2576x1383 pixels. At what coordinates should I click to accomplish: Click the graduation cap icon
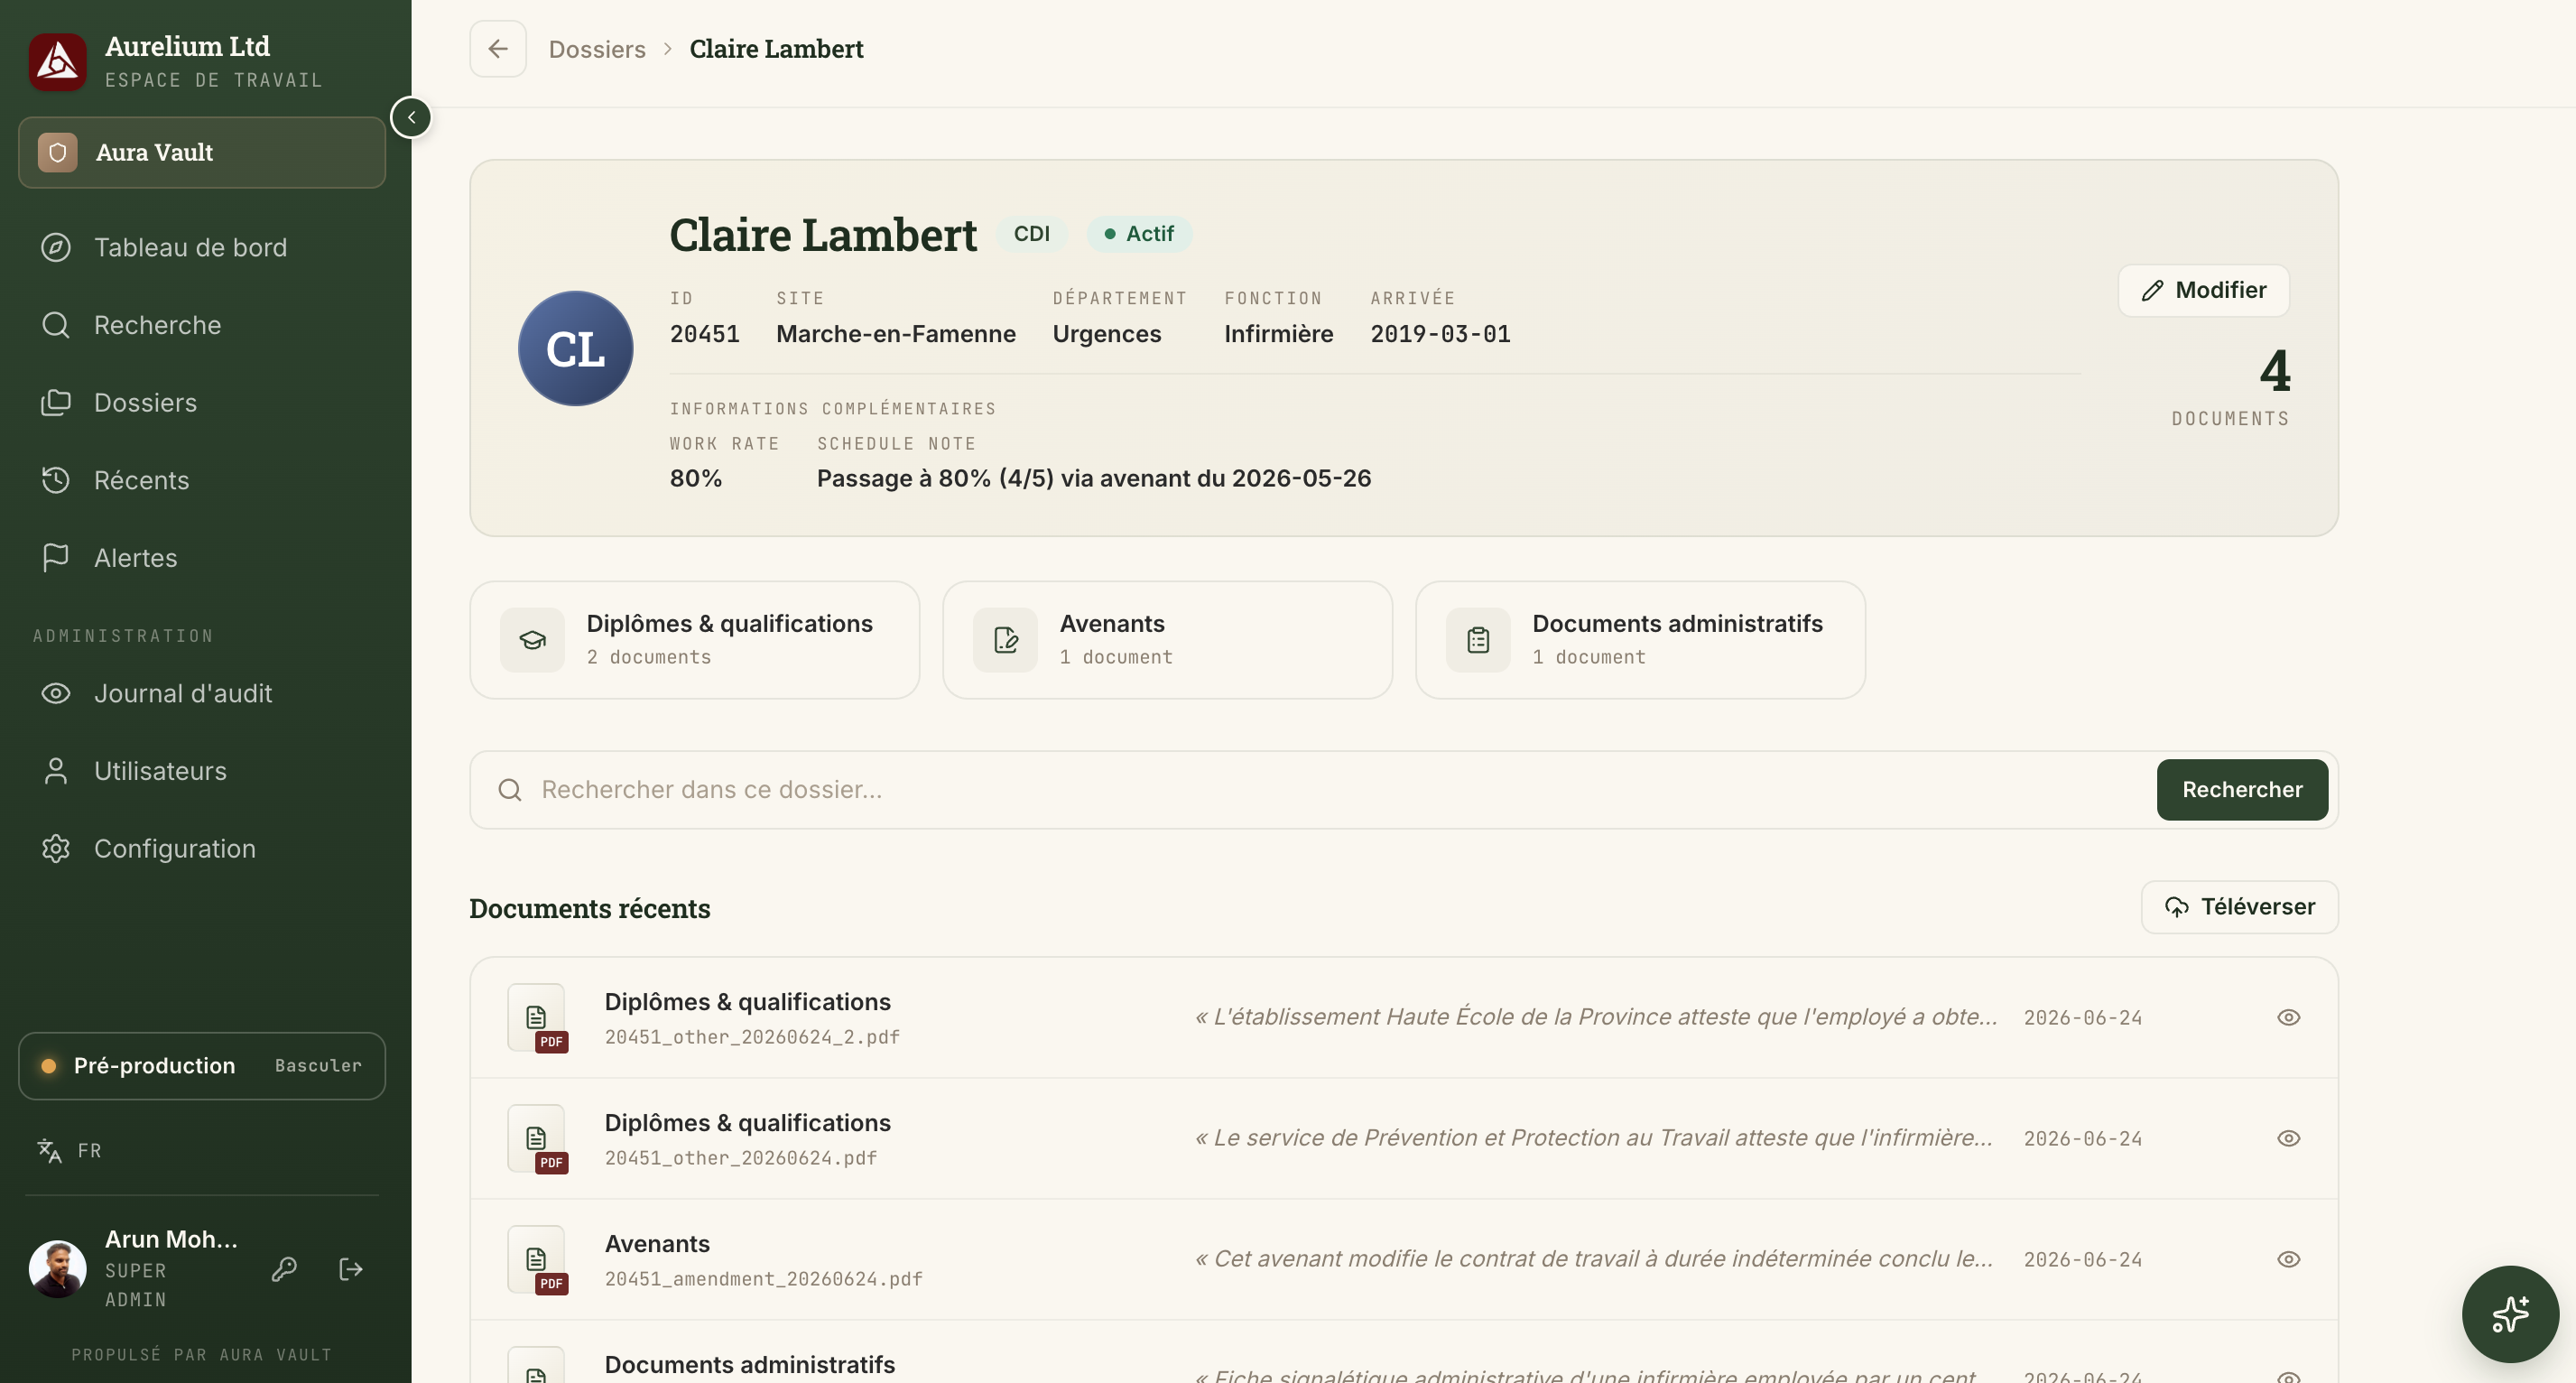pyautogui.click(x=532, y=640)
